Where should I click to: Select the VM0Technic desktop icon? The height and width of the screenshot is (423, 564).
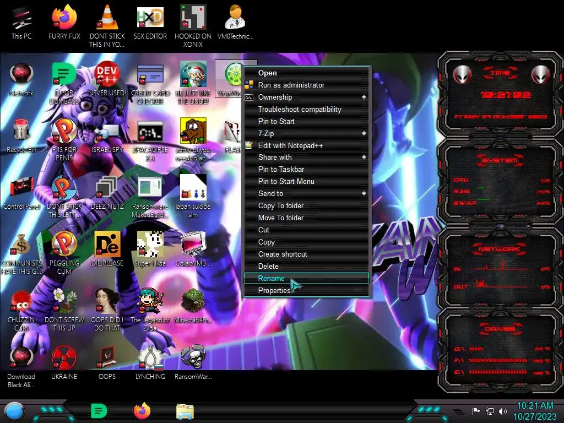point(235,22)
